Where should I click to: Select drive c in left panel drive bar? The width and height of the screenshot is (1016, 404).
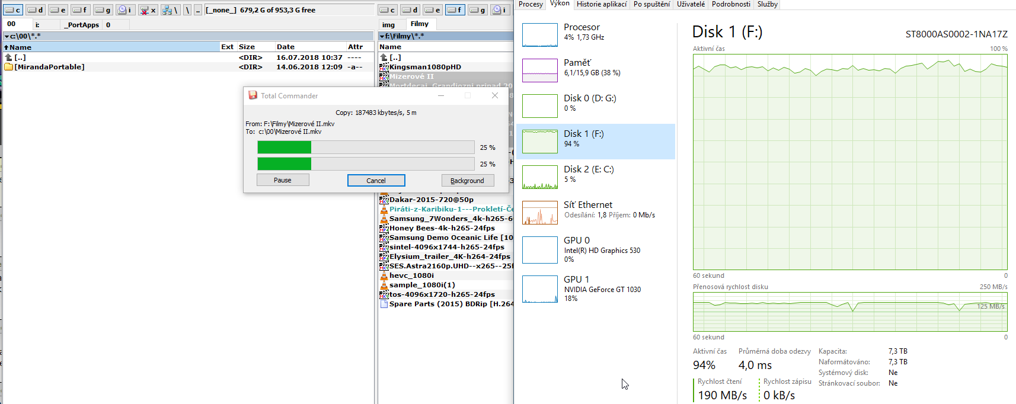click(x=12, y=9)
